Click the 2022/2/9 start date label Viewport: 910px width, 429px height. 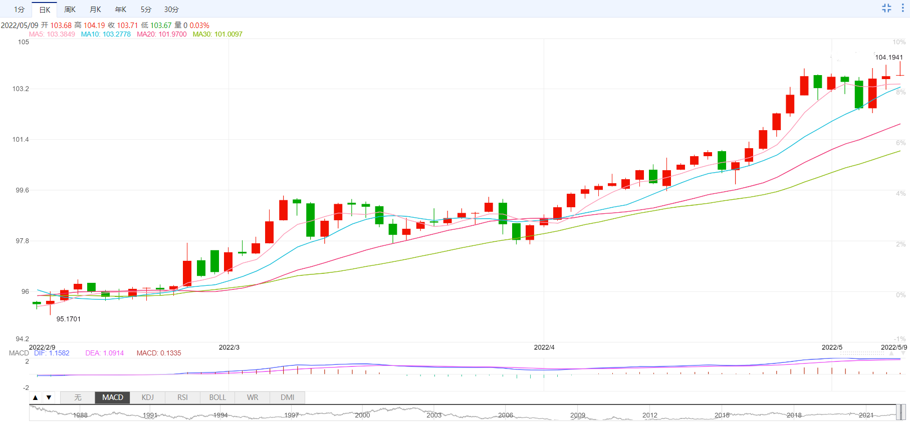pos(42,347)
